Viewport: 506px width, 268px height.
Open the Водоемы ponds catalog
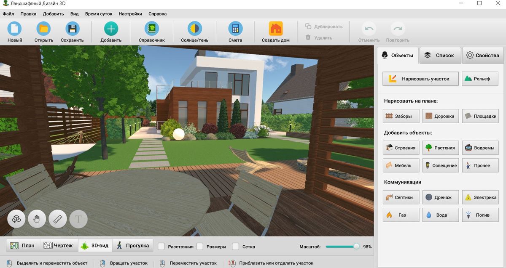coord(480,148)
